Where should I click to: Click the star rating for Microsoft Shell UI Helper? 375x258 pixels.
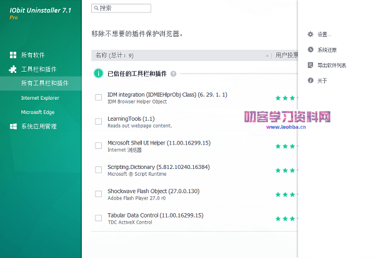pos(286,146)
